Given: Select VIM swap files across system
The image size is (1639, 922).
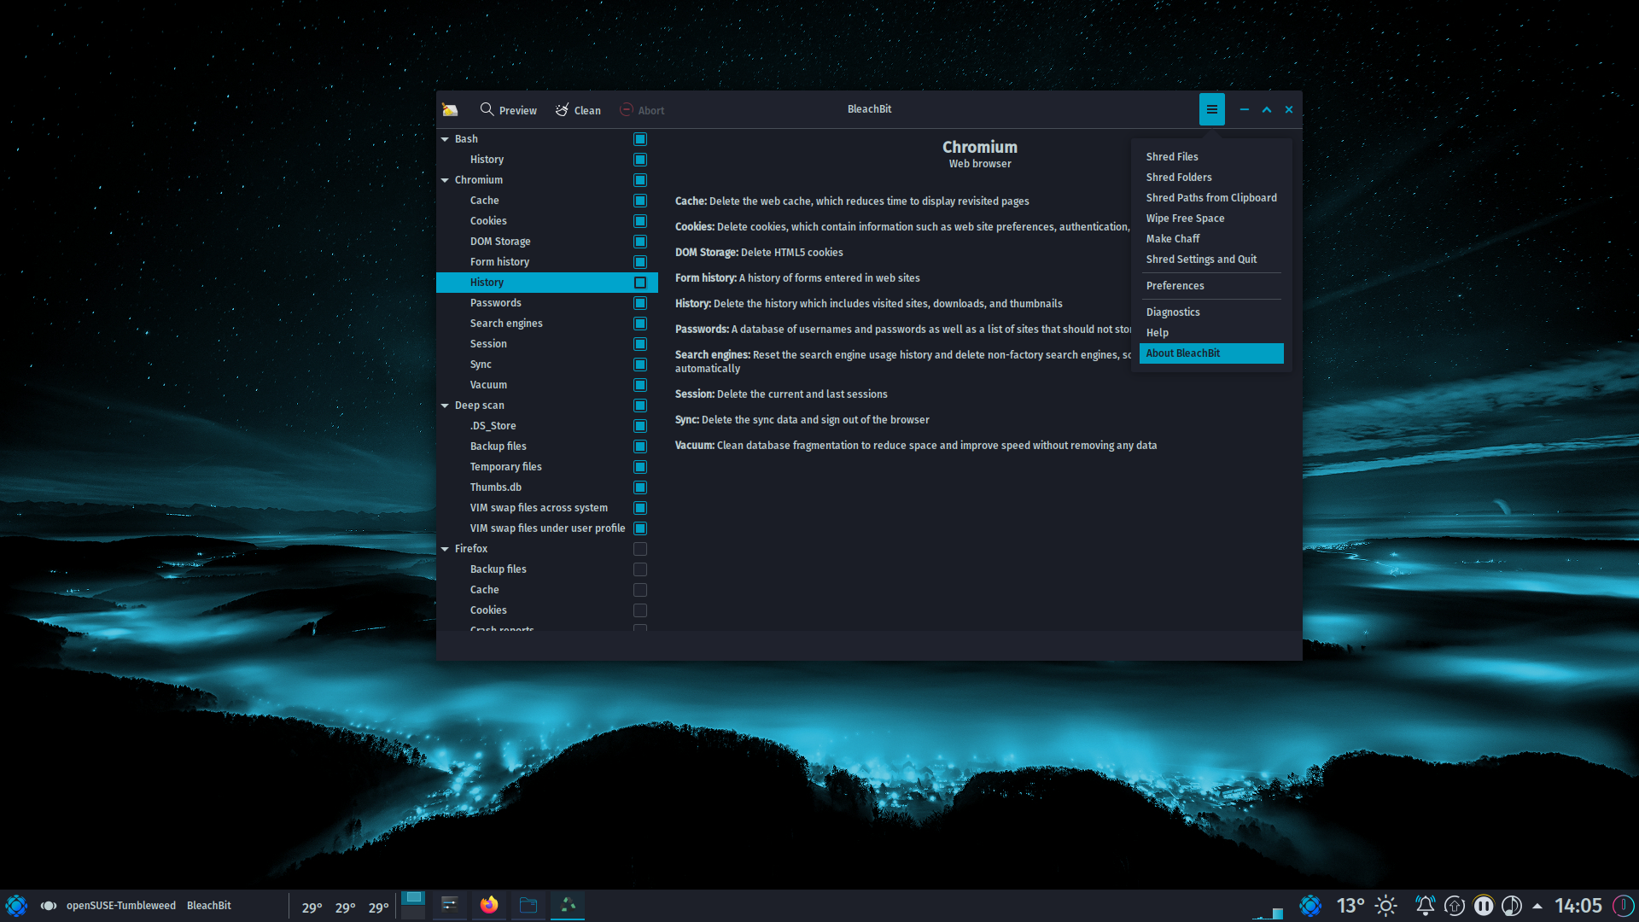Looking at the screenshot, I should [546, 508].
